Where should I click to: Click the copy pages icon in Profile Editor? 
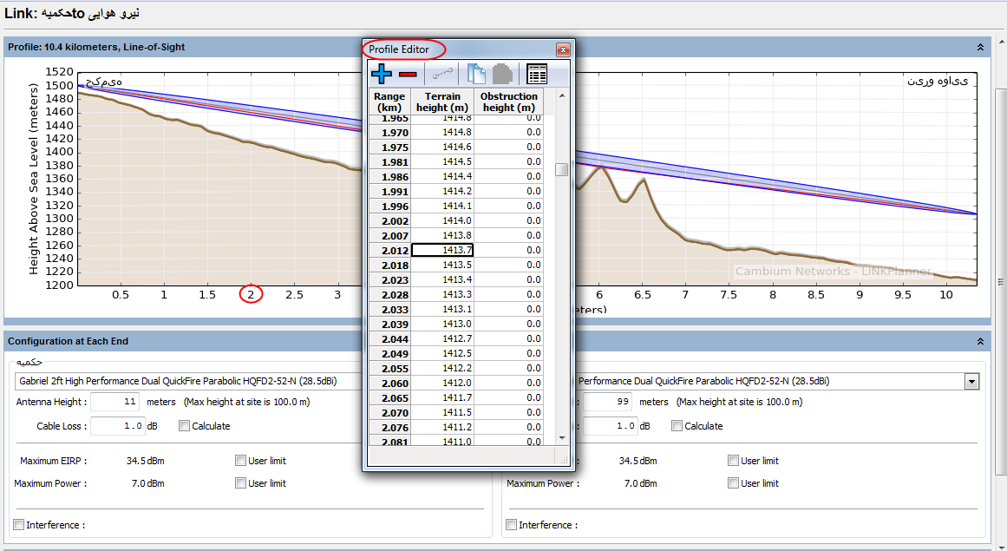pos(476,74)
